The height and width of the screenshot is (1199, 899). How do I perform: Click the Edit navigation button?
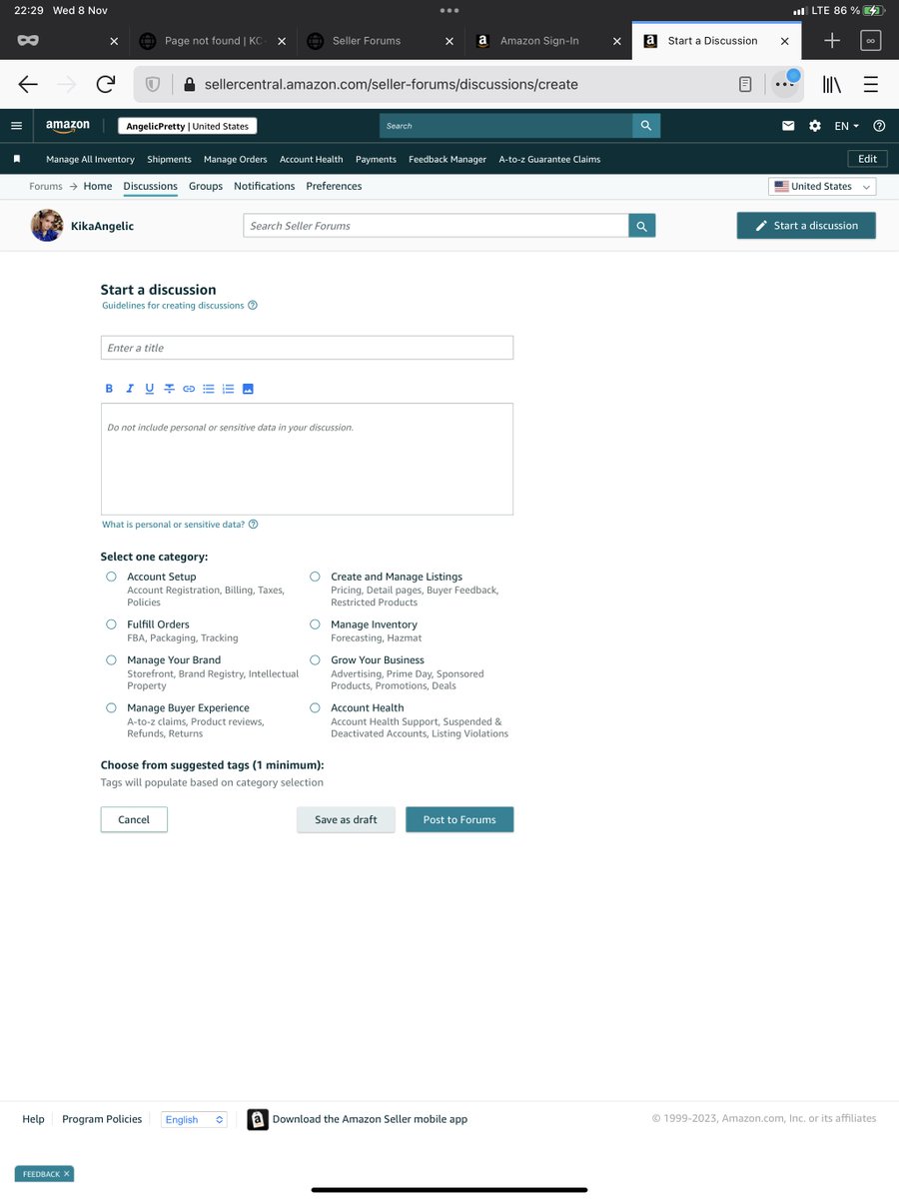tap(867, 159)
